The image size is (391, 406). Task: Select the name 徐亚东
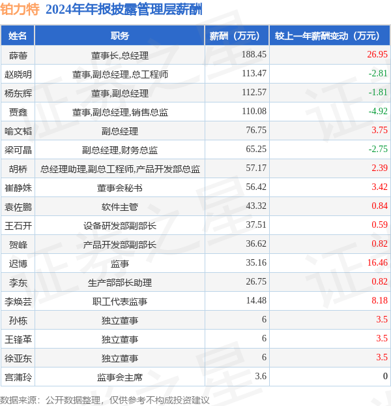point(18,358)
